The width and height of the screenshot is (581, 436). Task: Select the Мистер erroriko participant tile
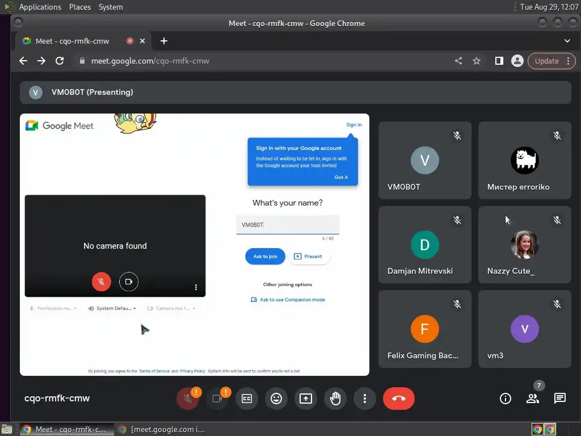(525, 160)
